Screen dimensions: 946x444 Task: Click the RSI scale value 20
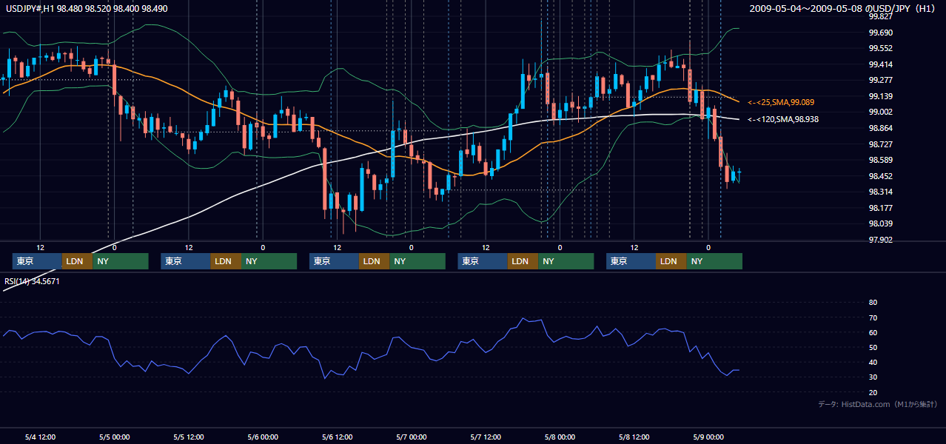[x=873, y=392]
